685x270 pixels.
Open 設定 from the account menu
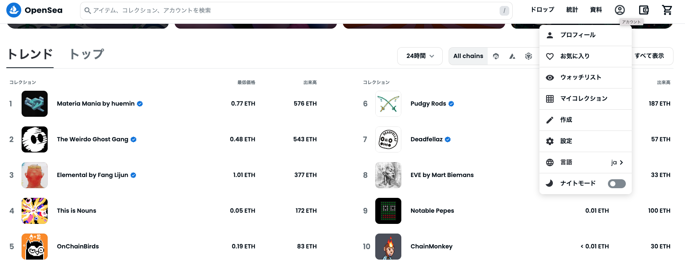(566, 141)
